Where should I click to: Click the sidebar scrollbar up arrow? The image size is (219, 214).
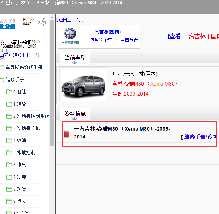(x=52, y=17)
